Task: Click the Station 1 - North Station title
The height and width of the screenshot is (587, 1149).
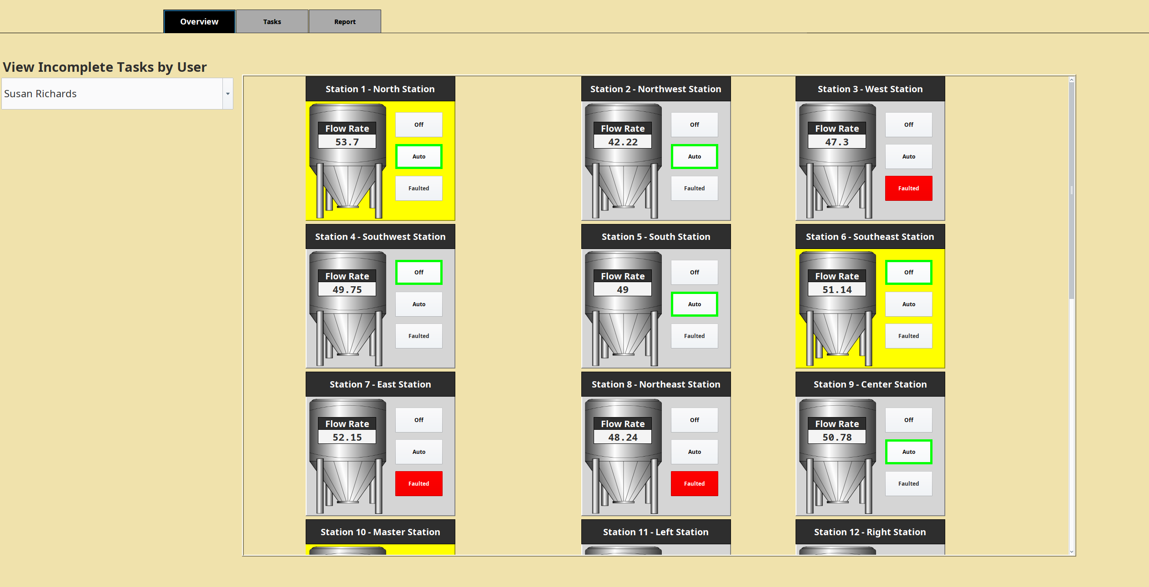Action: tap(380, 89)
